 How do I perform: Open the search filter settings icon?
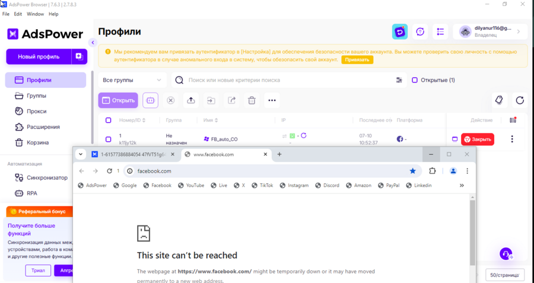point(399,80)
